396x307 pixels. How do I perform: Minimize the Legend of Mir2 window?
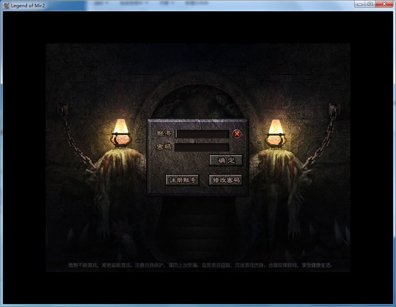360,4
